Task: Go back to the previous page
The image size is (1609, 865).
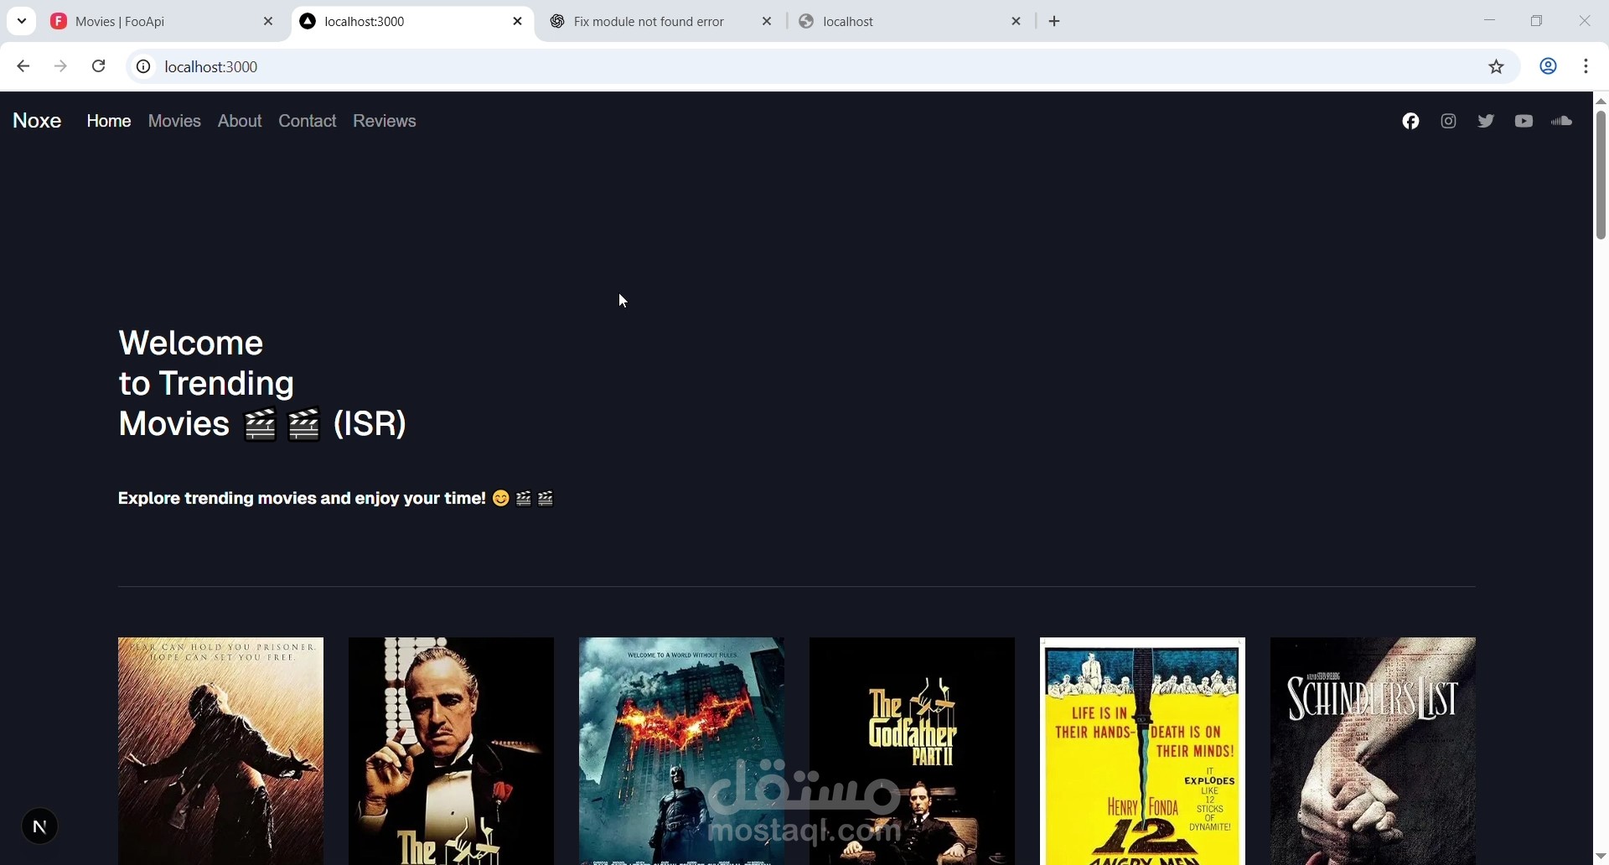Action: coord(23,66)
